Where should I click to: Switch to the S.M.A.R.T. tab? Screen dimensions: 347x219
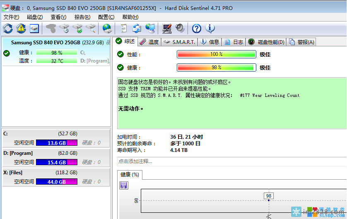tap(179, 42)
